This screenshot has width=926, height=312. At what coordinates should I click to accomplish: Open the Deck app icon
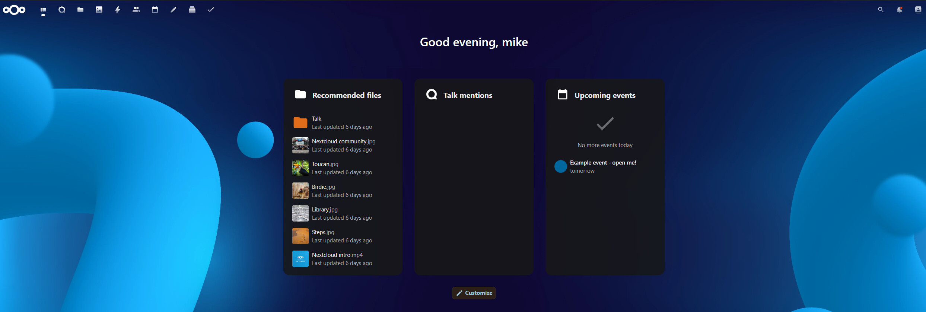pyautogui.click(x=192, y=10)
